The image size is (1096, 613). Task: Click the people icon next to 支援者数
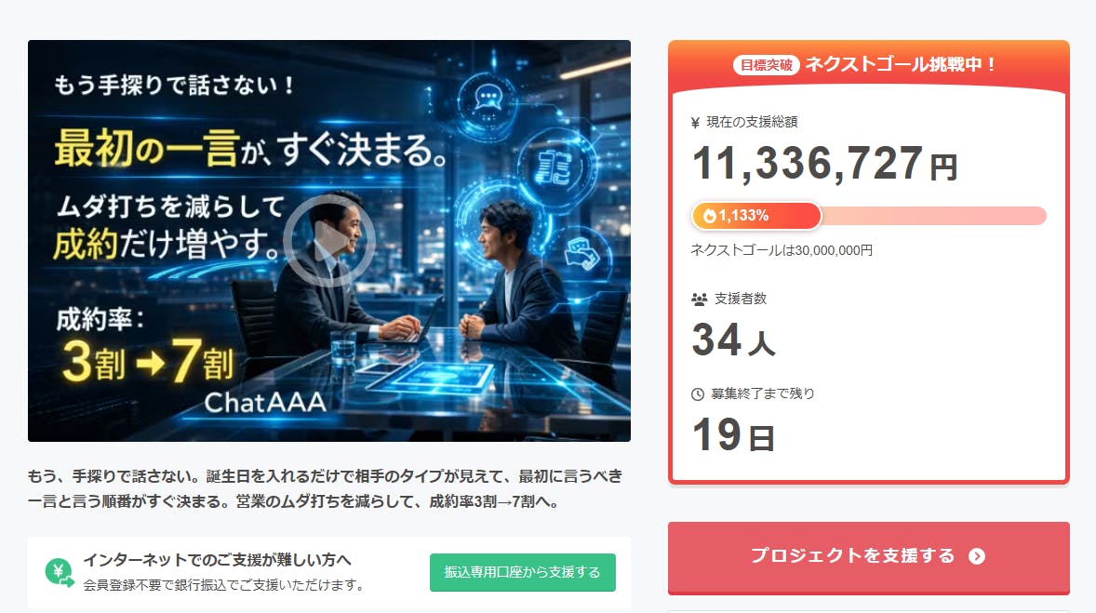click(699, 300)
